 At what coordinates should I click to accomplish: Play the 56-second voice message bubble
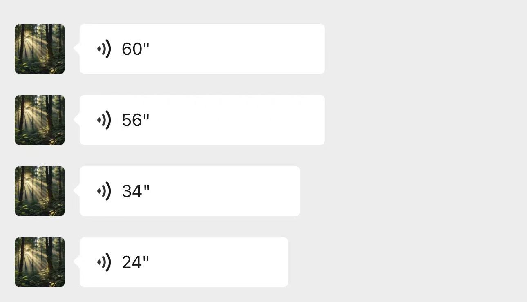tap(225, 120)
